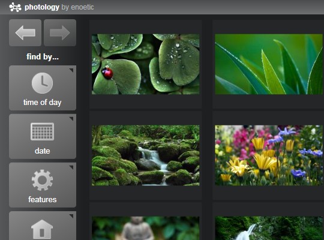Open the colorful flowers photo

[269, 155]
